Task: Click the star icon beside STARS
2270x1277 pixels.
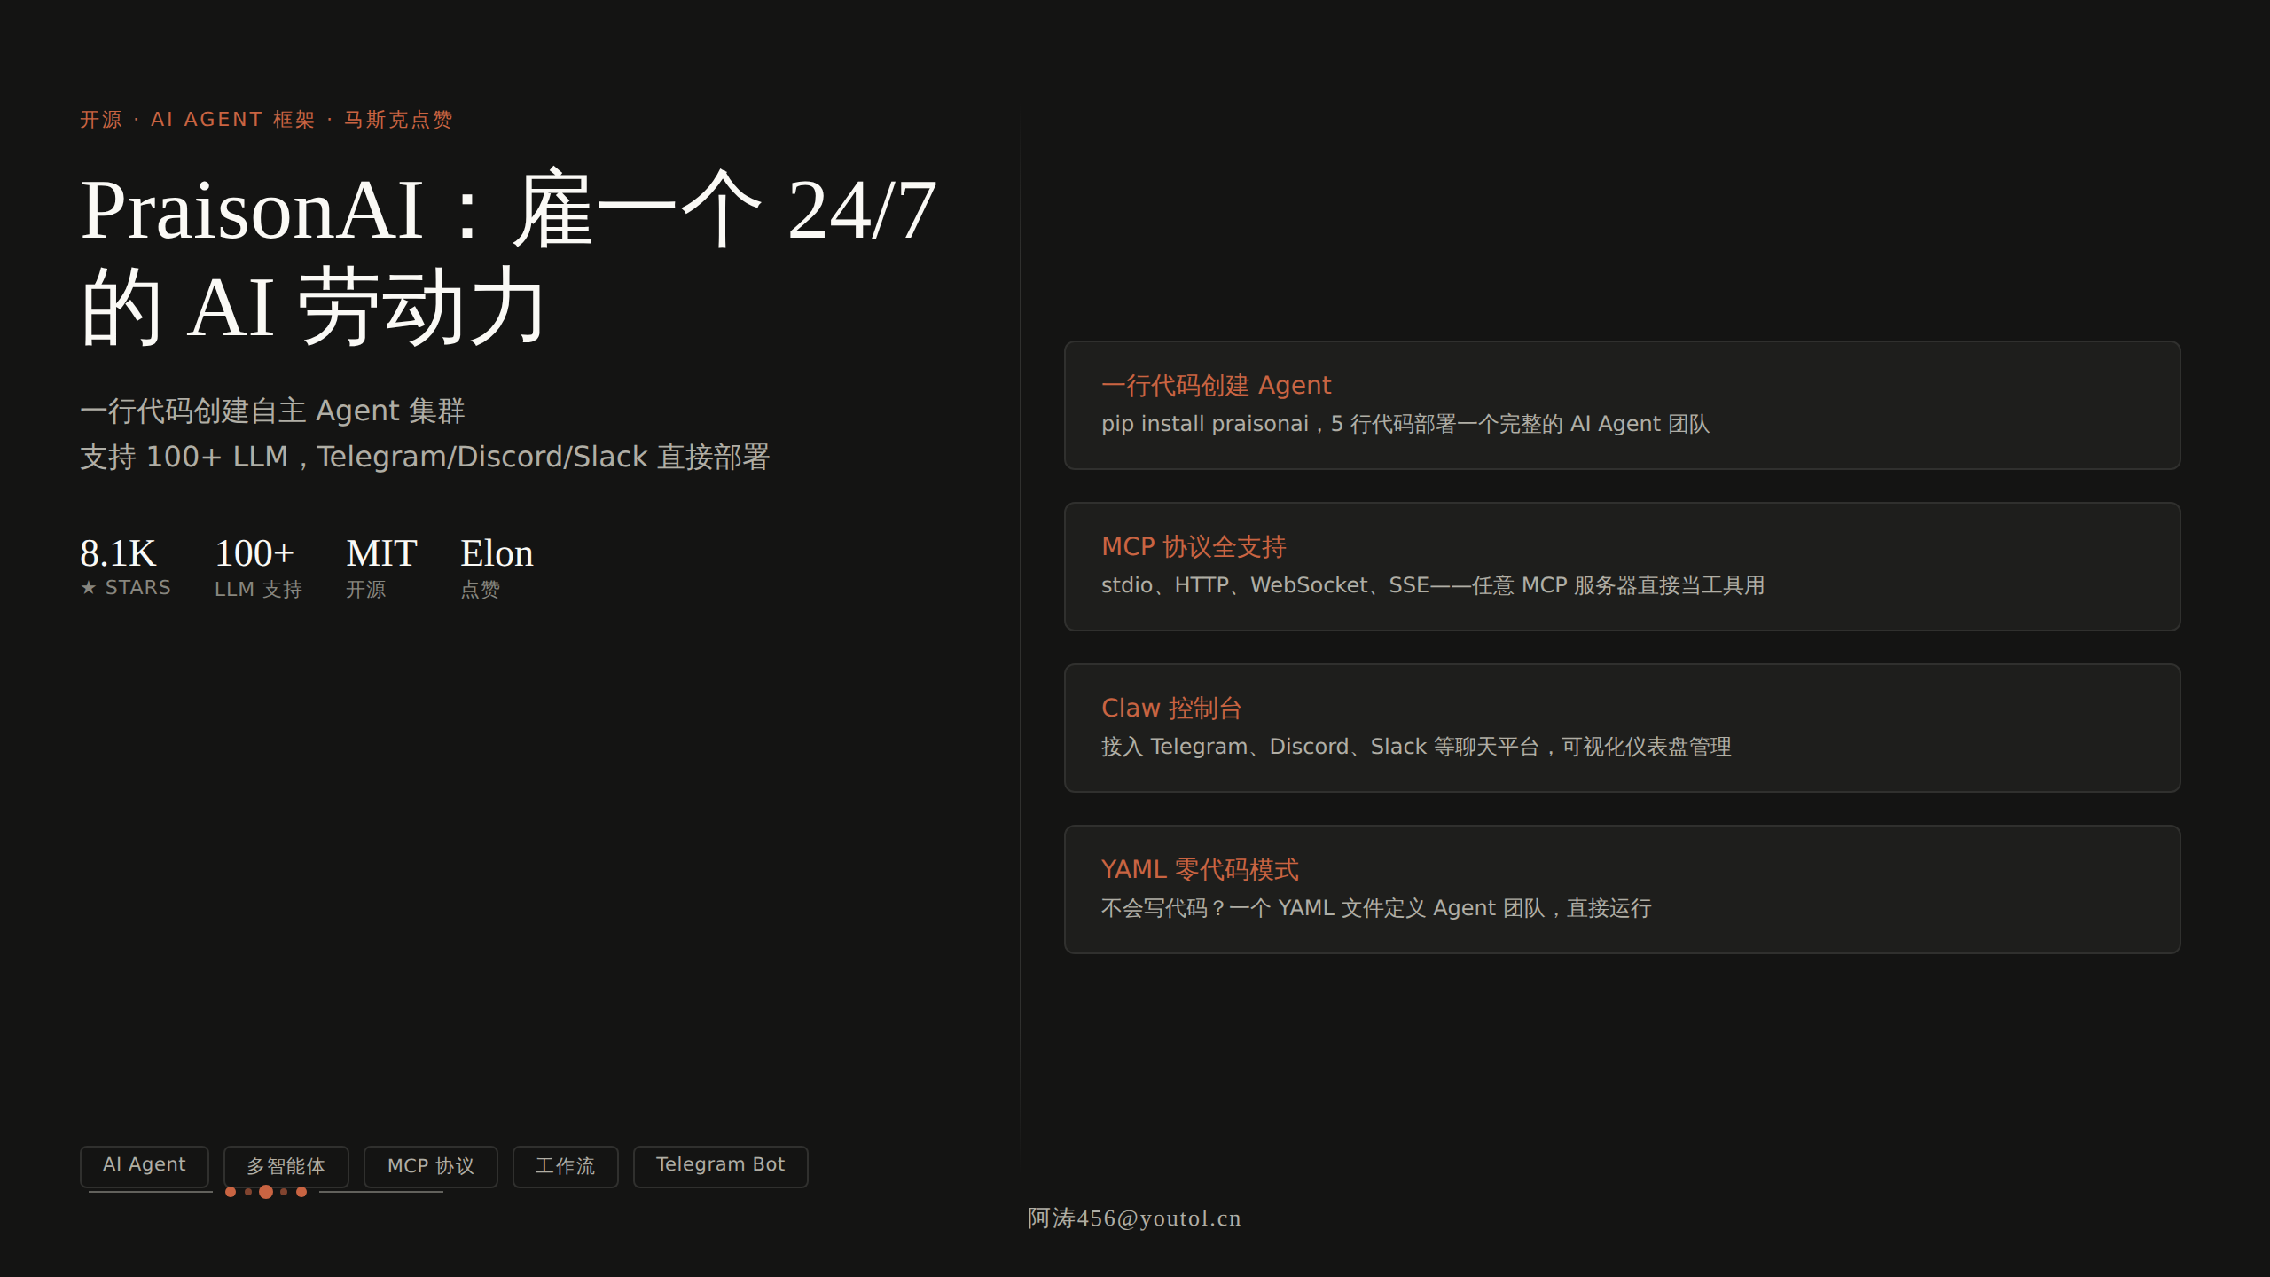Action: click(x=89, y=587)
